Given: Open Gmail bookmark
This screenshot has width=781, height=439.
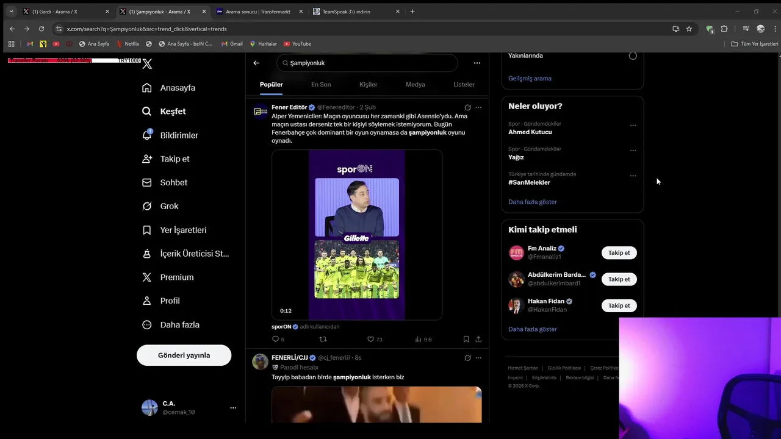Looking at the screenshot, I should point(232,44).
